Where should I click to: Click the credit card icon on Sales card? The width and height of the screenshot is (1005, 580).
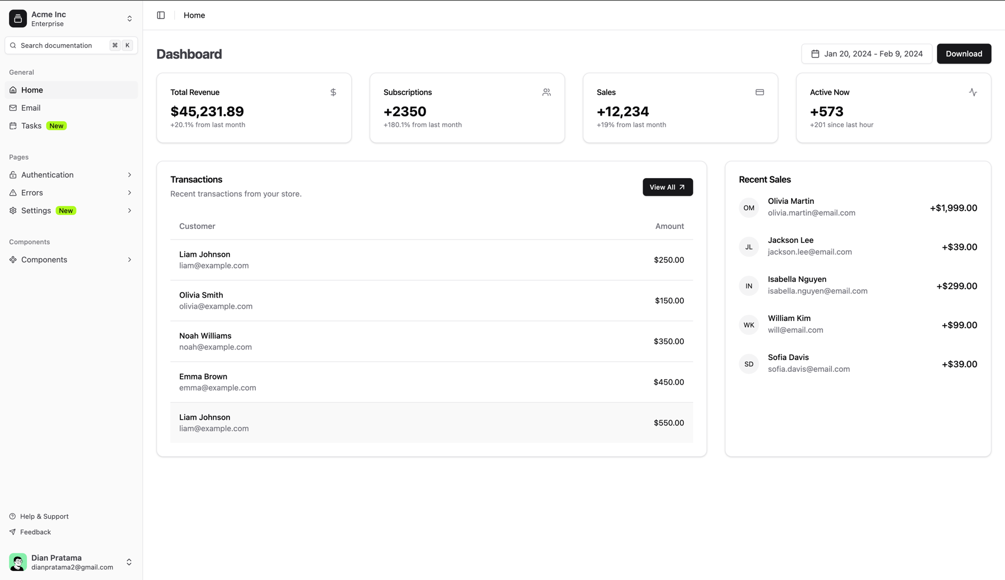[759, 92]
